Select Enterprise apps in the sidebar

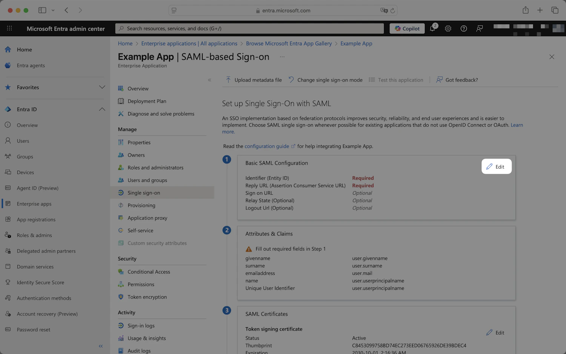point(34,204)
